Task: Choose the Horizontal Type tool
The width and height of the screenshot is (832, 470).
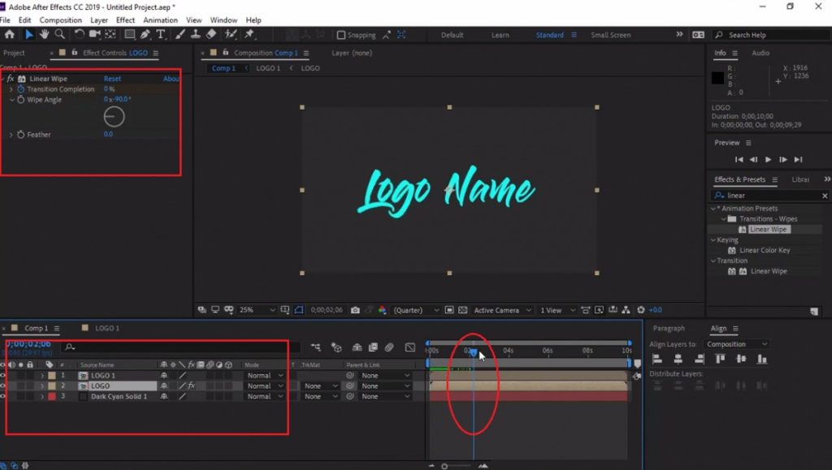Action: coord(160,34)
